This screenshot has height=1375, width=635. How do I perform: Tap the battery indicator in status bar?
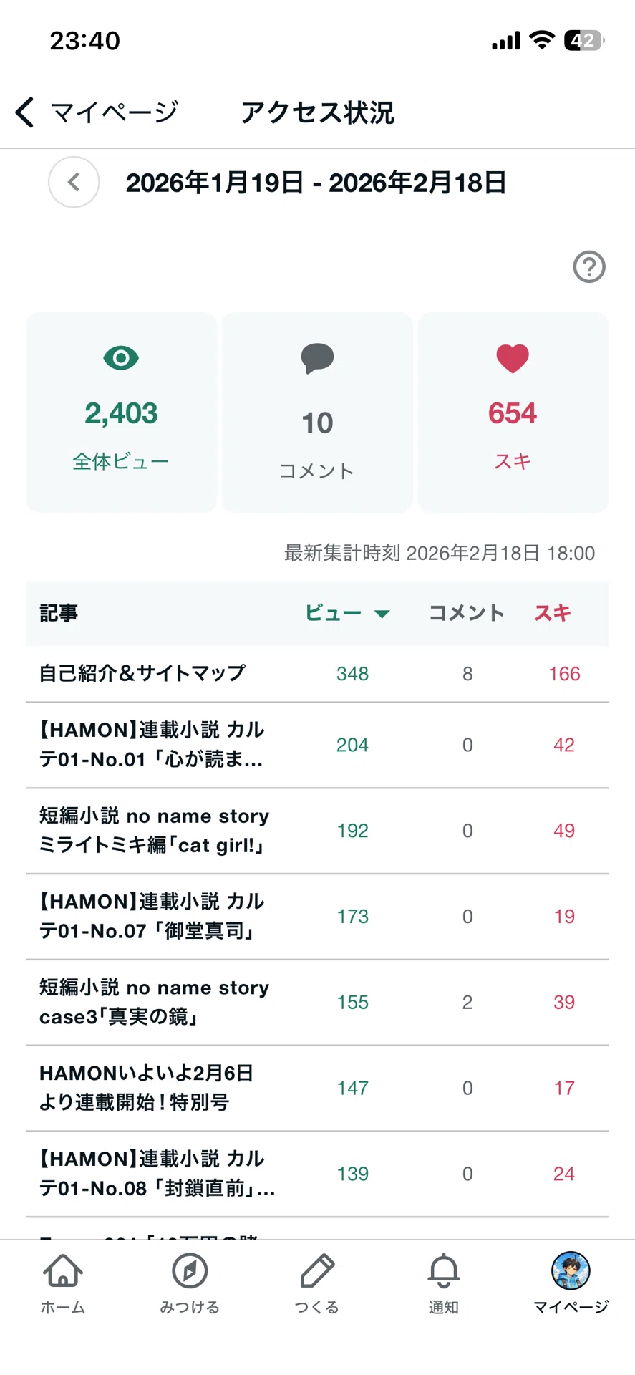(x=584, y=41)
